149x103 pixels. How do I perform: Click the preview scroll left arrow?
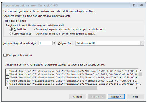(7, 88)
